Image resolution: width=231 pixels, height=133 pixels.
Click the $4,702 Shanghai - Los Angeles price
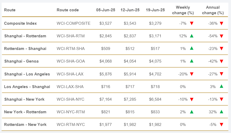pos(155,74)
